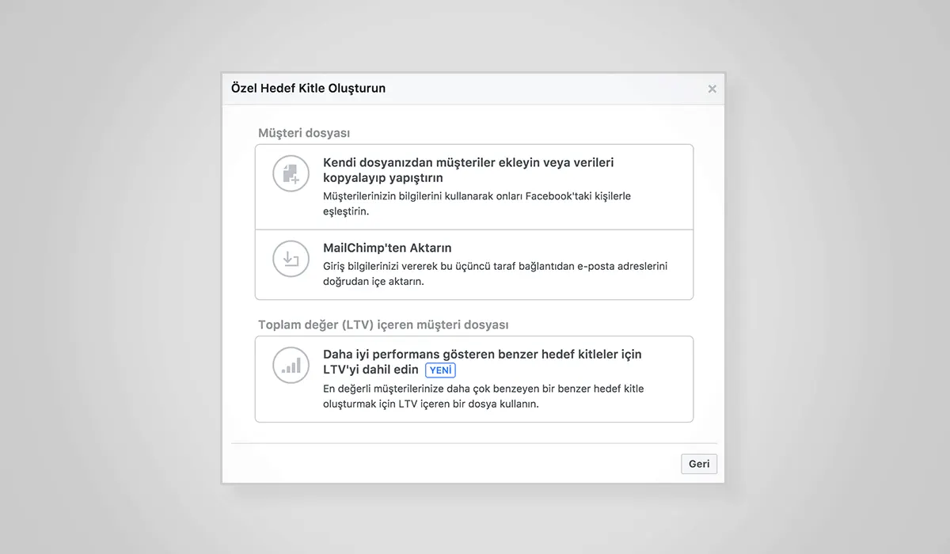Image resolution: width=950 pixels, height=554 pixels.
Task: Click the "Giriş bilgilerinizi vererek" description text
Action: point(495,273)
